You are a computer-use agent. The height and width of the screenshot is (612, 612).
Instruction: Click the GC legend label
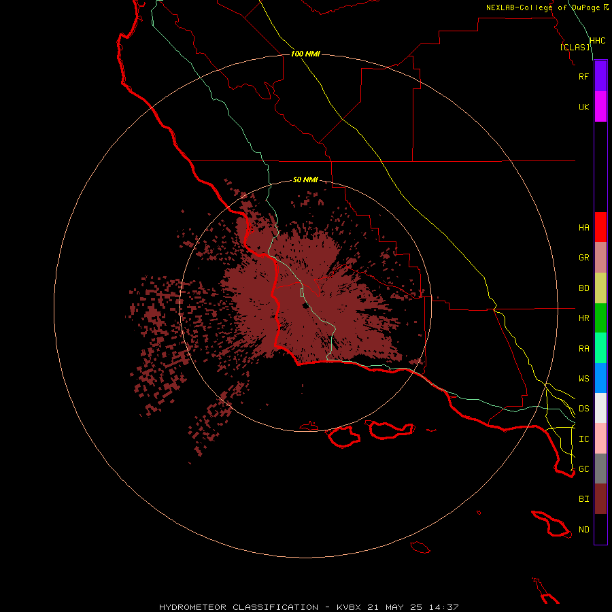coord(583,469)
